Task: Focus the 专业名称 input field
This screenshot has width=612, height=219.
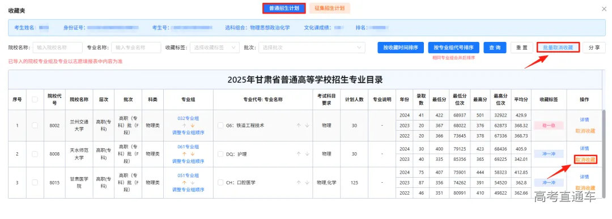Action: [x=136, y=48]
